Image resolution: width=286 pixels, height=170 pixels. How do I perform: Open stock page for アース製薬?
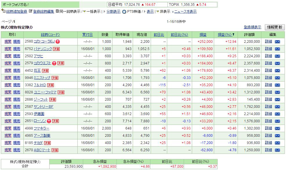click(x=42, y=136)
